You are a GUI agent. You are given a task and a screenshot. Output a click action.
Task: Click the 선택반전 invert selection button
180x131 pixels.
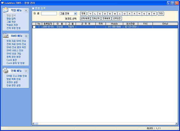[x=117, y=19]
